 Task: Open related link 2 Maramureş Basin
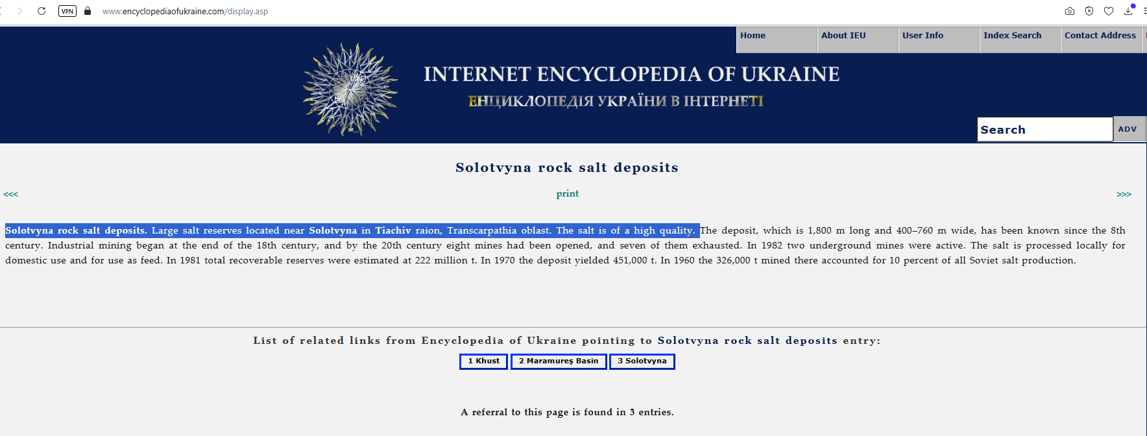[559, 361]
